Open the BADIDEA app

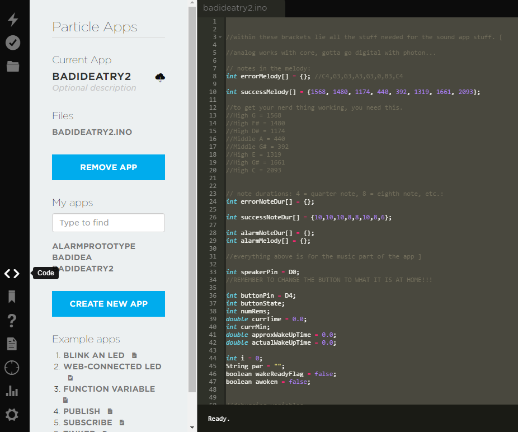72,257
